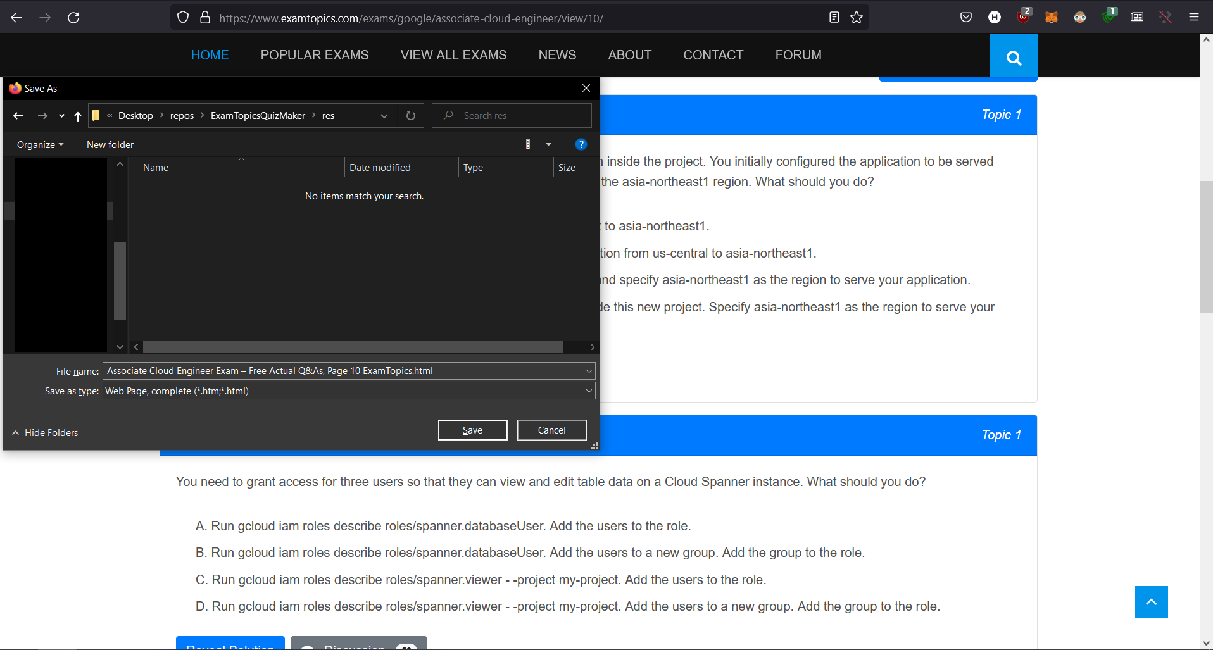Screen dimensions: 1213x650
Task: Open the ABOUT page
Action: click(x=630, y=55)
